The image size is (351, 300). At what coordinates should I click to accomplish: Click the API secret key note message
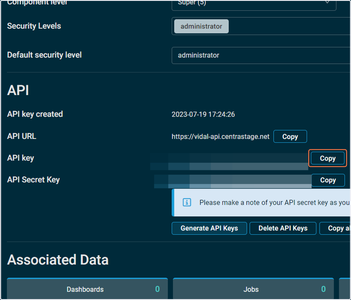[275, 203]
